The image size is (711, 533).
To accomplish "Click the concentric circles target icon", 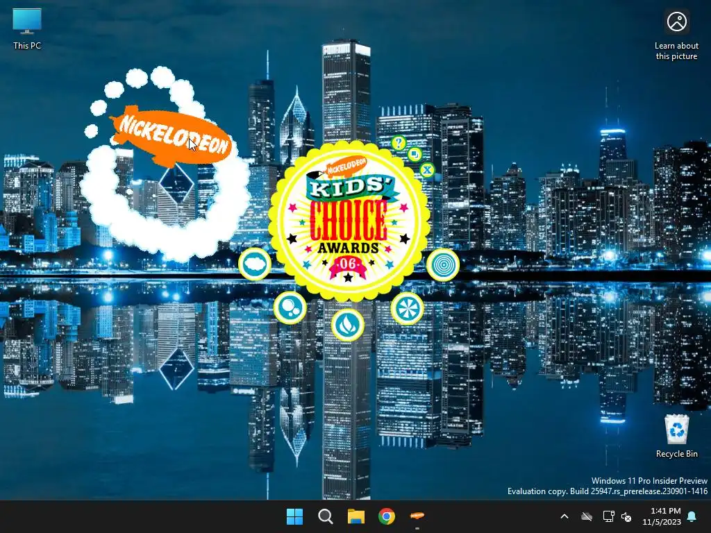I will 442,264.
